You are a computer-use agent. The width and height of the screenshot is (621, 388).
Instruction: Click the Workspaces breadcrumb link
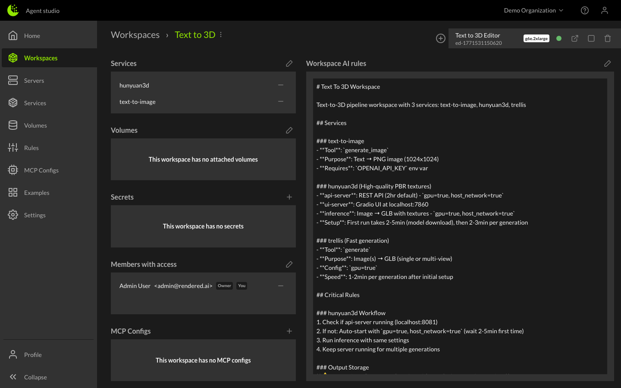click(135, 35)
